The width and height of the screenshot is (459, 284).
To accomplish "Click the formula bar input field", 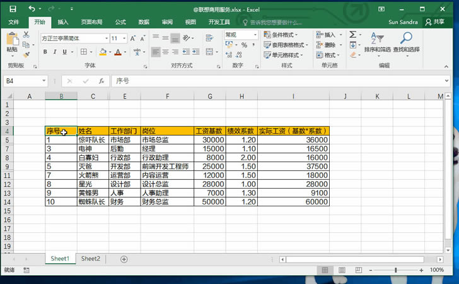I will (x=277, y=81).
